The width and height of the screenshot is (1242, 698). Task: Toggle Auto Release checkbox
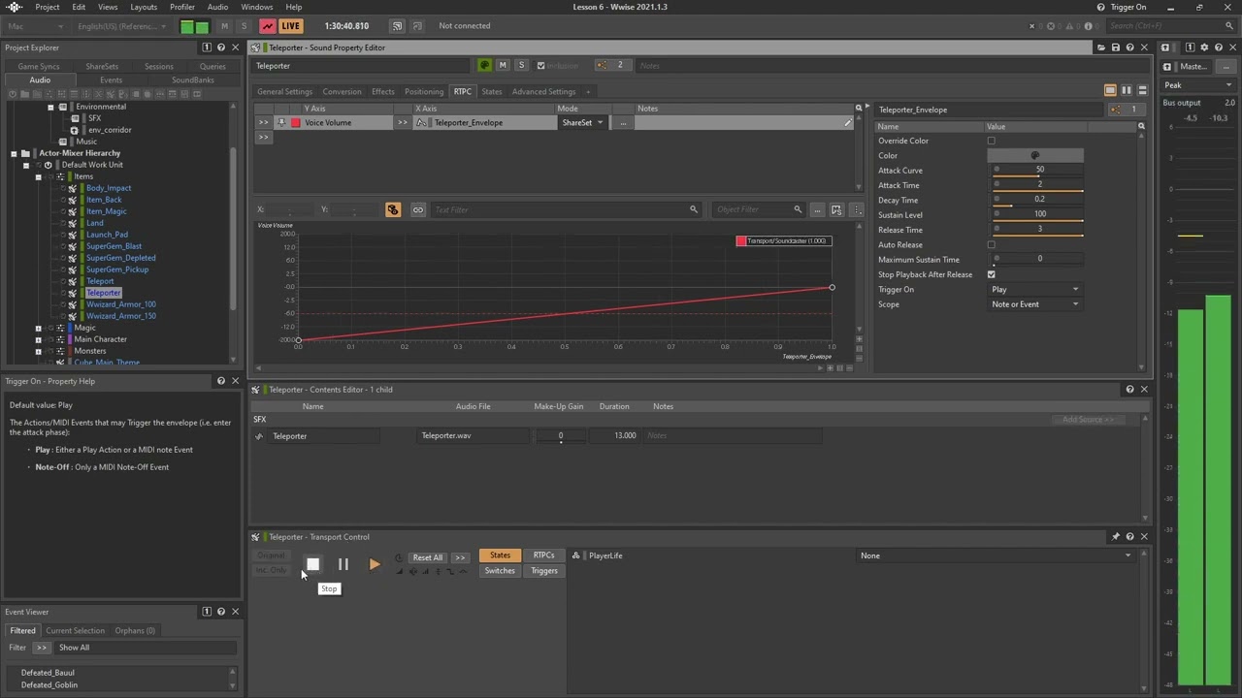pos(991,245)
